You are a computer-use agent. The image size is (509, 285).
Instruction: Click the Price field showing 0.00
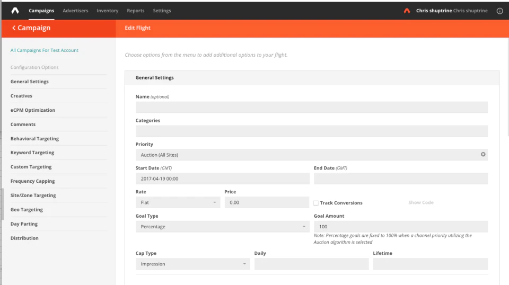click(x=267, y=202)
